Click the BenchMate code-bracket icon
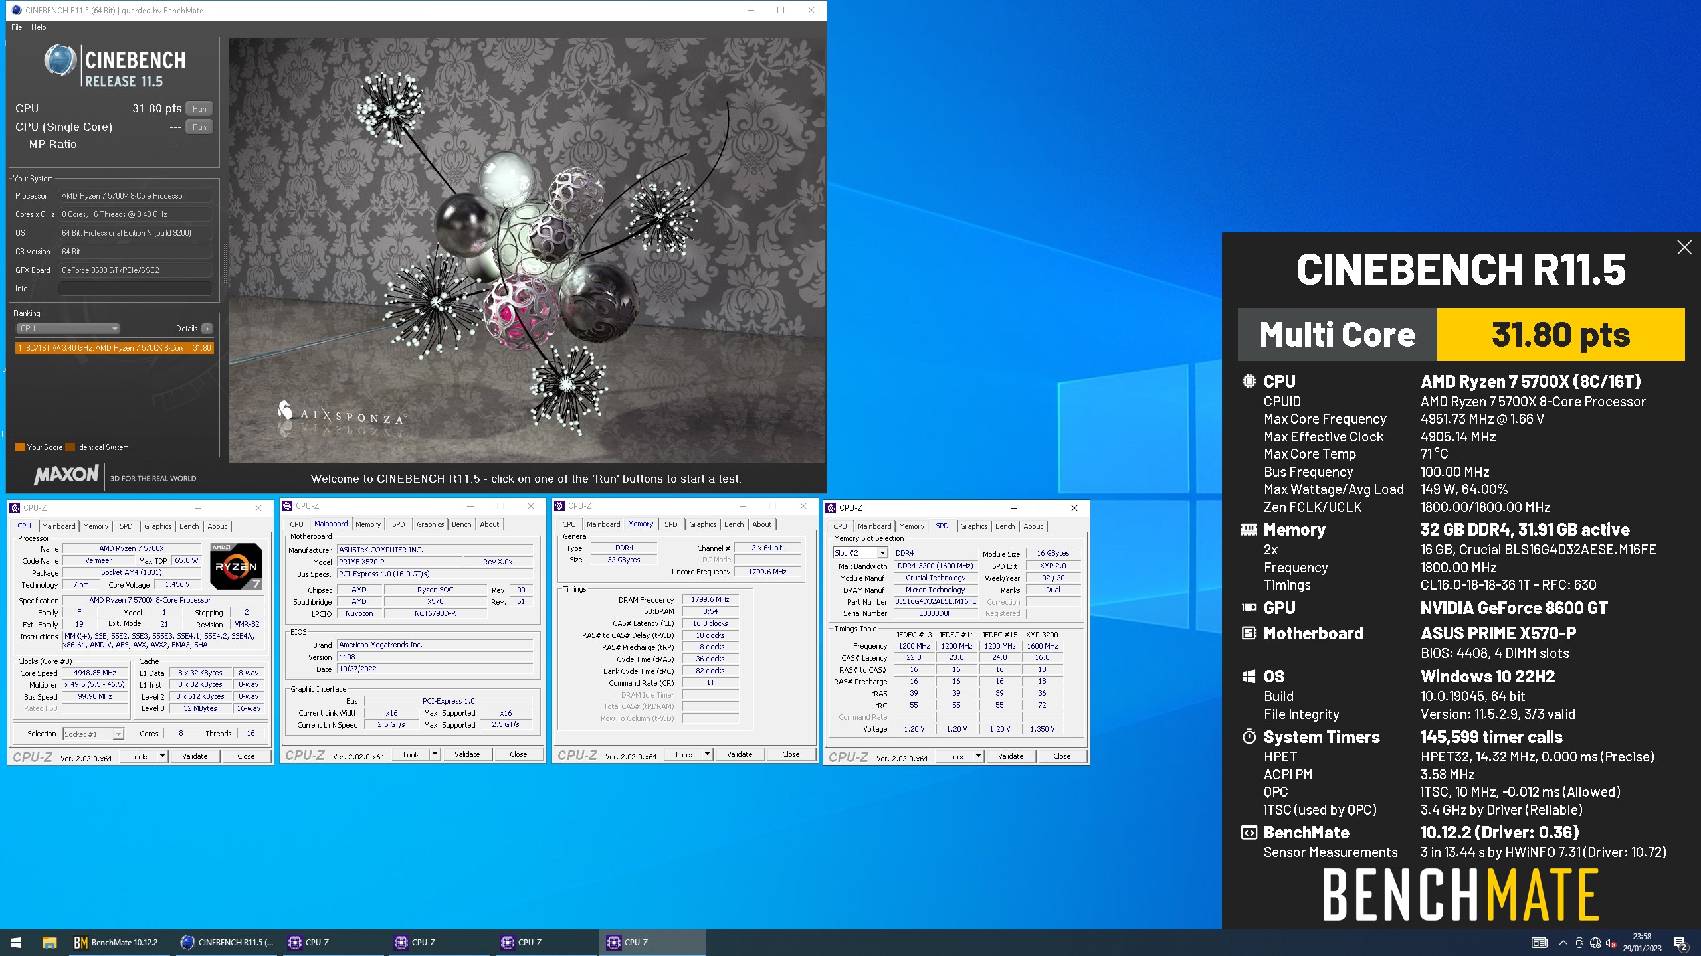This screenshot has width=1701, height=956. 1249,833
